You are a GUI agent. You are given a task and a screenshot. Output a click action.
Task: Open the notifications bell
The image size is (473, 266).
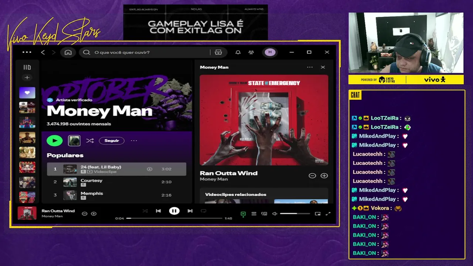(x=238, y=52)
